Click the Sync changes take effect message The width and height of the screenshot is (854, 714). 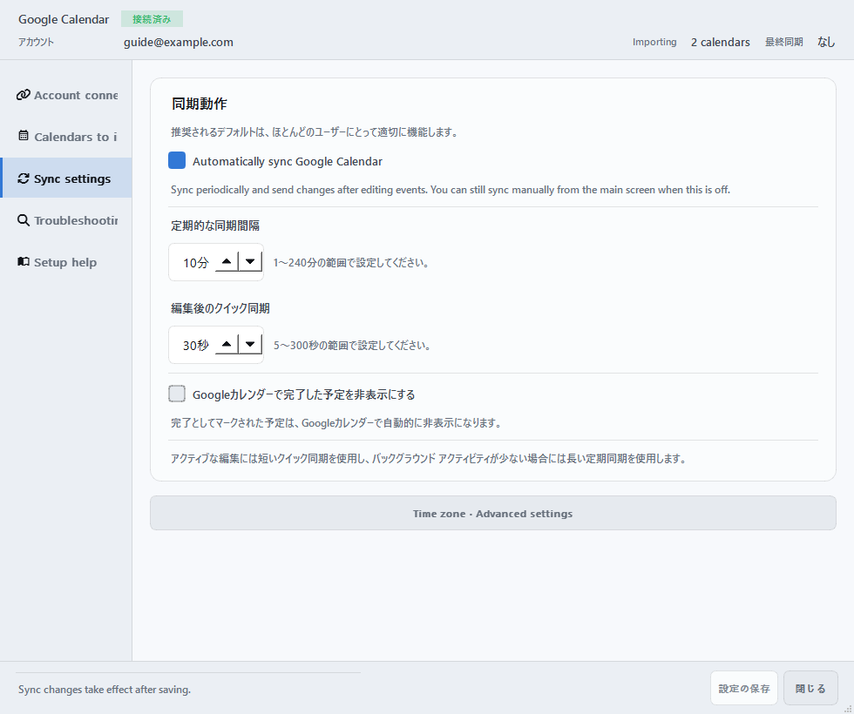[104, 689]
